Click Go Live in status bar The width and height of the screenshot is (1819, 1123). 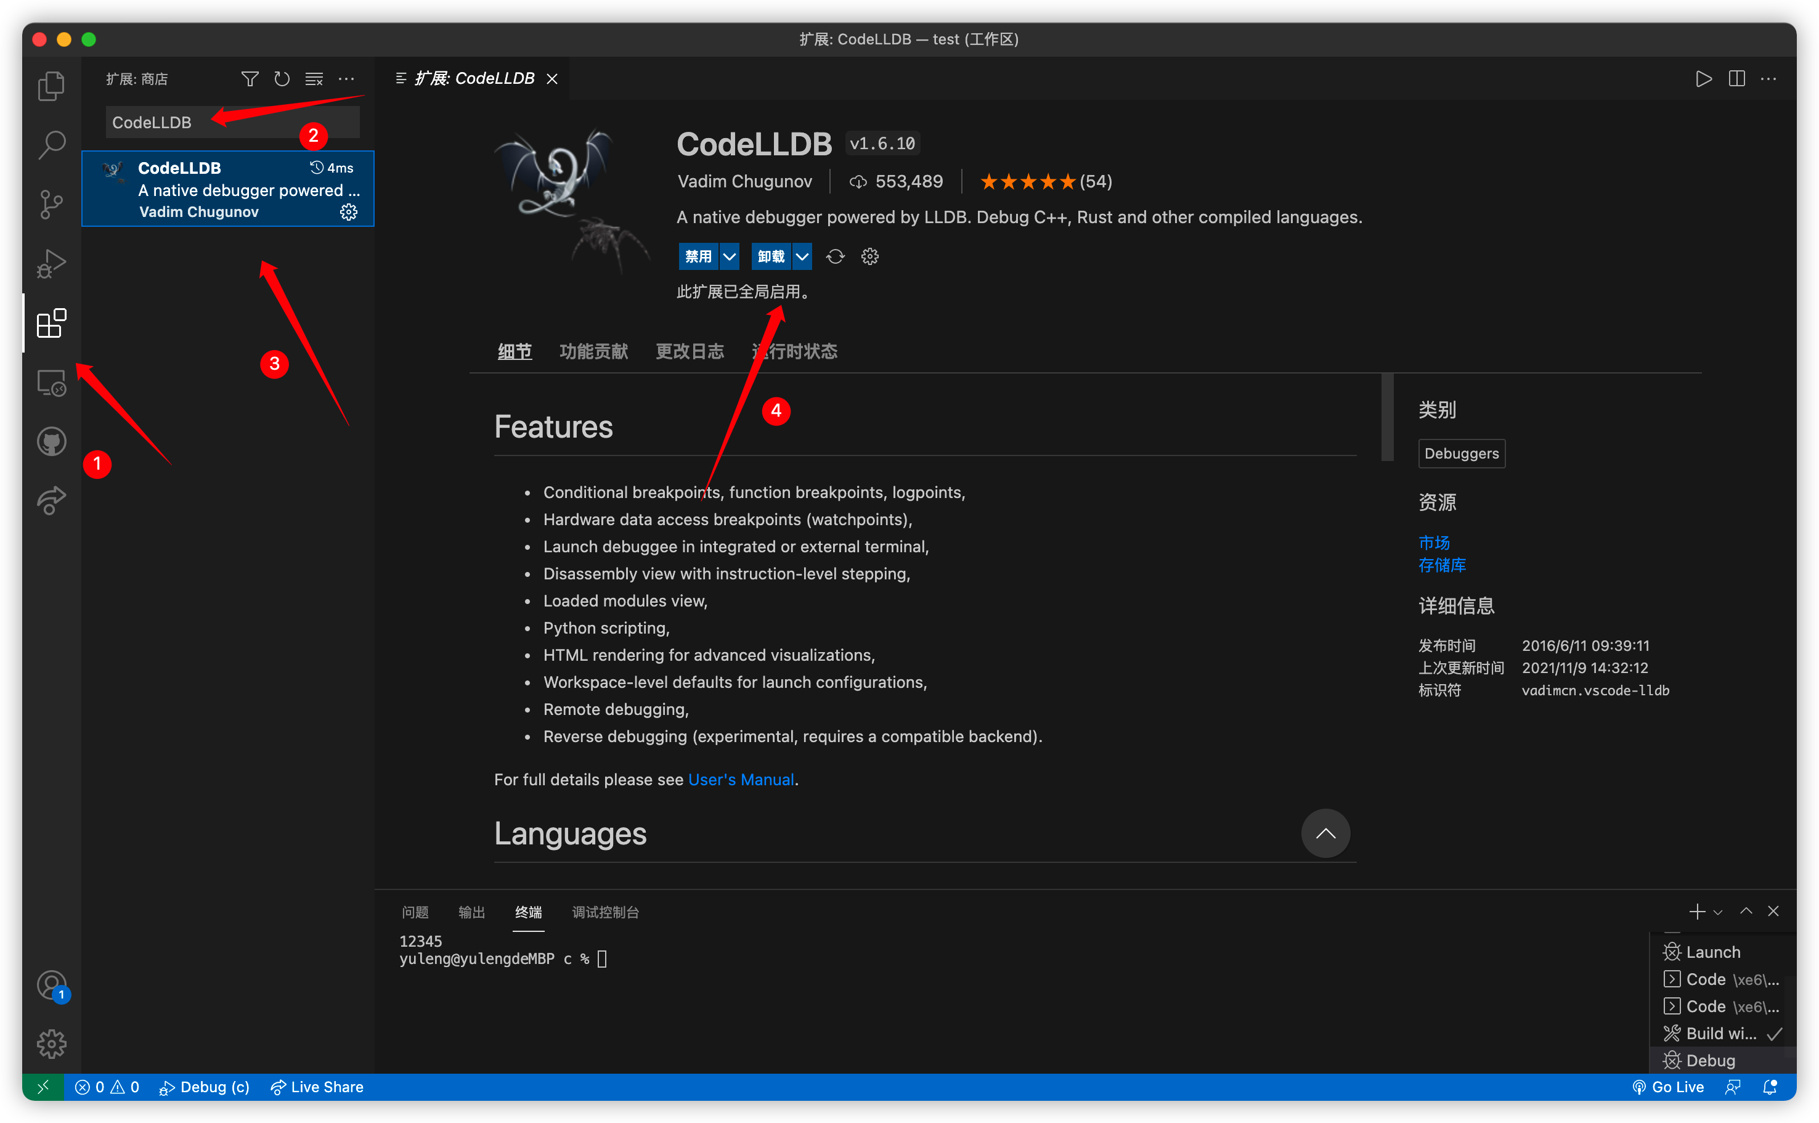(1667, 1087)
